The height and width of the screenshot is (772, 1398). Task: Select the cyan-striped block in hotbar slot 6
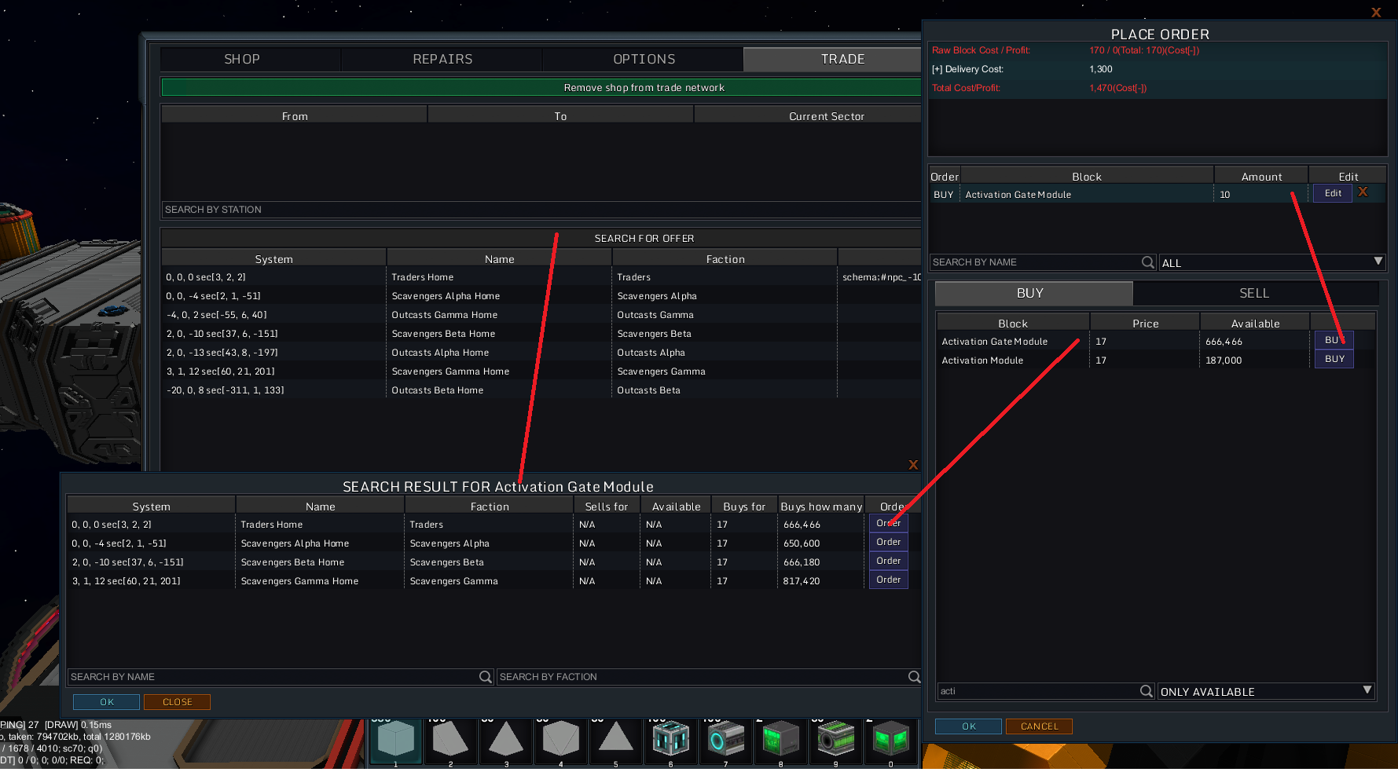(670, 740)
